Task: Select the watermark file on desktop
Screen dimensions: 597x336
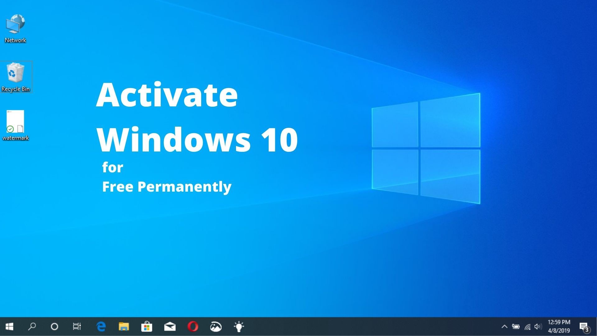Action: pyautogui.click(x=16, y=125)
